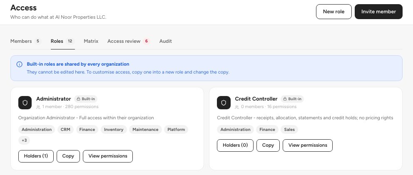Expand the +3 more modules chip
This screenshot has width=413, height=175.
[24, 140]
